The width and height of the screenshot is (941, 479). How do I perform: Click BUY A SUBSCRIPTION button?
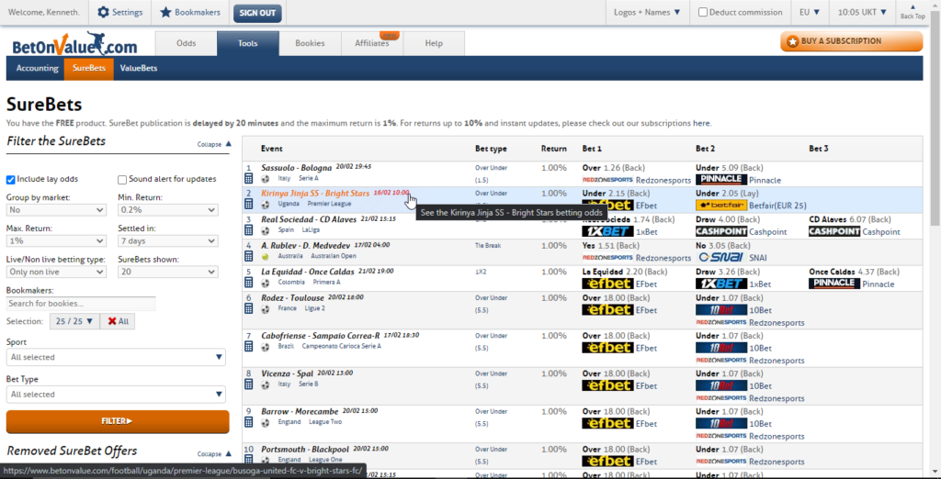(x=852, y=41)
